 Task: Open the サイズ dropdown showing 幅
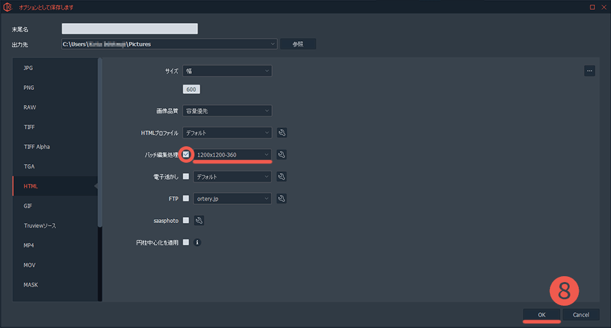pos(227,71)
